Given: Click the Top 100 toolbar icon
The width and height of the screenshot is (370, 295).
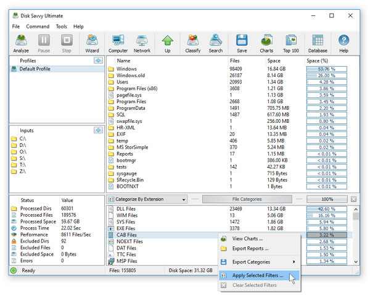Looking at the screenshot, I should point(291,43).
